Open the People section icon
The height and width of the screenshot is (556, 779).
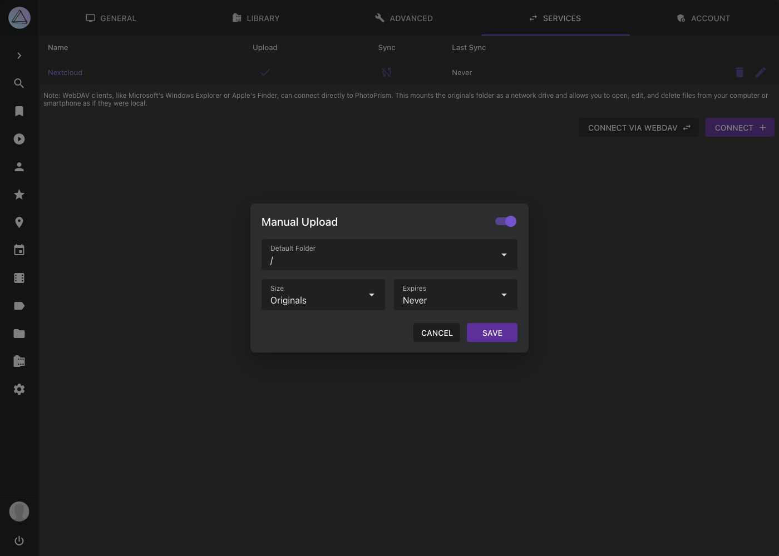coord(19,166)
